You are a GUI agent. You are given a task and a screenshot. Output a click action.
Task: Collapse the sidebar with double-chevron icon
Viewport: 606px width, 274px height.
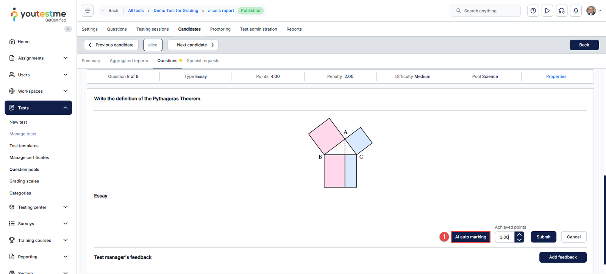click(x=68, y=29)
